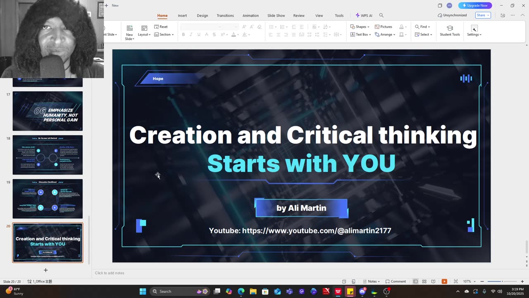
Task: Click the New Slide icon
Action: point(129,28)
